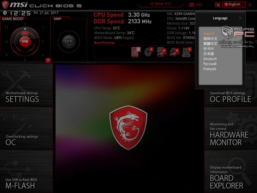Take a screenshot with the F12 camera icon

192,5
